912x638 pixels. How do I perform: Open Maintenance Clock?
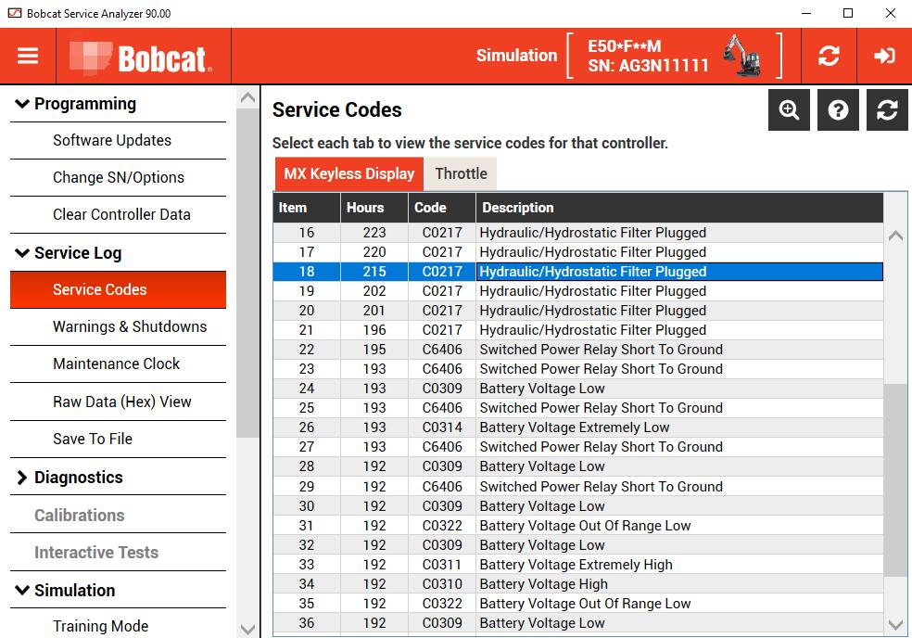[x=118, y=364]
